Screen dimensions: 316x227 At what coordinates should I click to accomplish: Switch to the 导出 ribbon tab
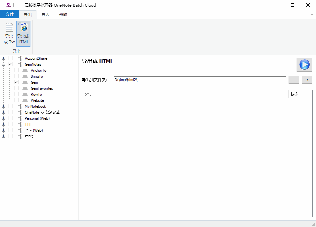(28, 15)
